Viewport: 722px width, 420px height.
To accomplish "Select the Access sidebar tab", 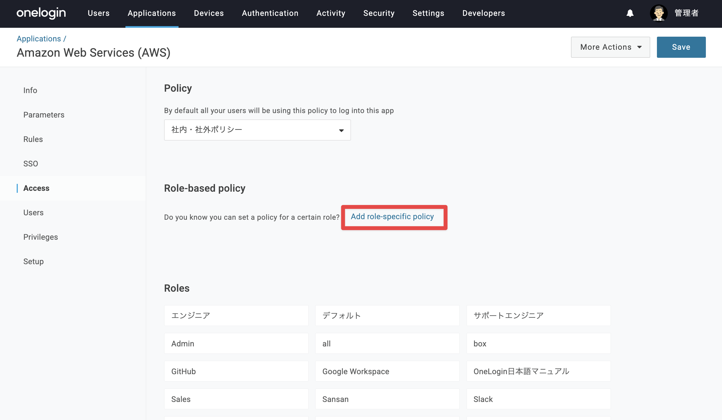I will click(36, 188).
